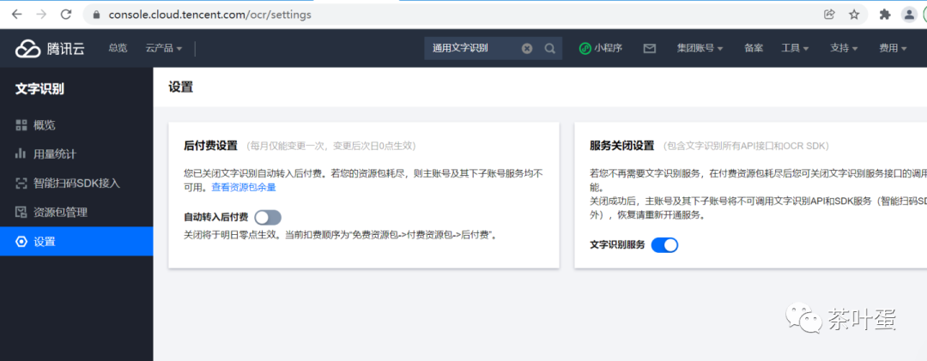Screen dimensions: 927x361
Task: Open the browser profile avatar
Action: pyautogui.click(x=909, y=15)
